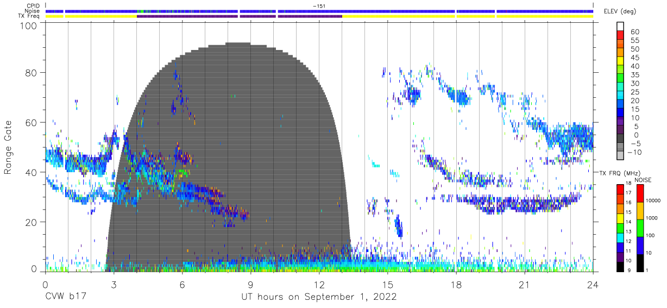Click the red segment of the ELEV color bar

(x=620, y=35)
